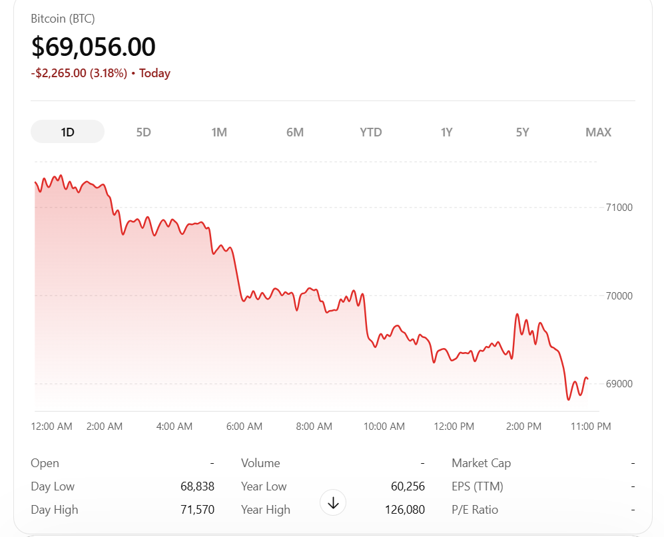
Task: Click the $69,056.00 current price
Action: pos(93,47)
